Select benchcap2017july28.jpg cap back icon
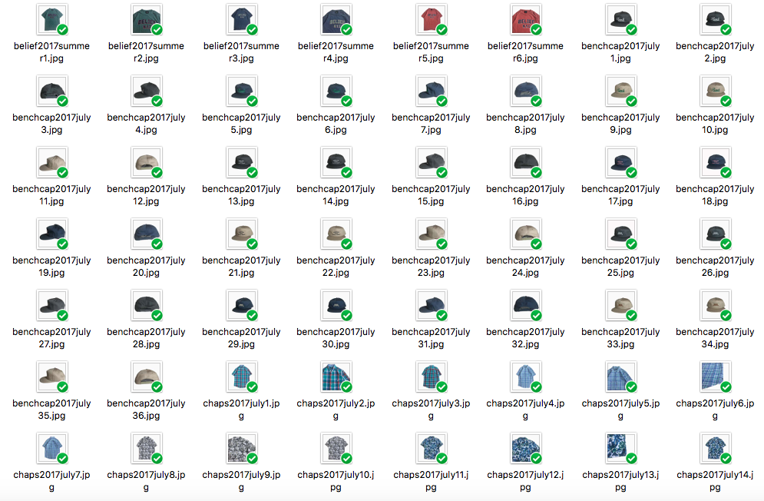 click(x=147, y=305)
